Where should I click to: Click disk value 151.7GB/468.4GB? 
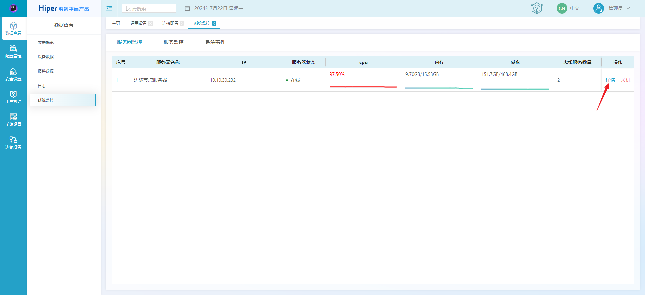499,74
